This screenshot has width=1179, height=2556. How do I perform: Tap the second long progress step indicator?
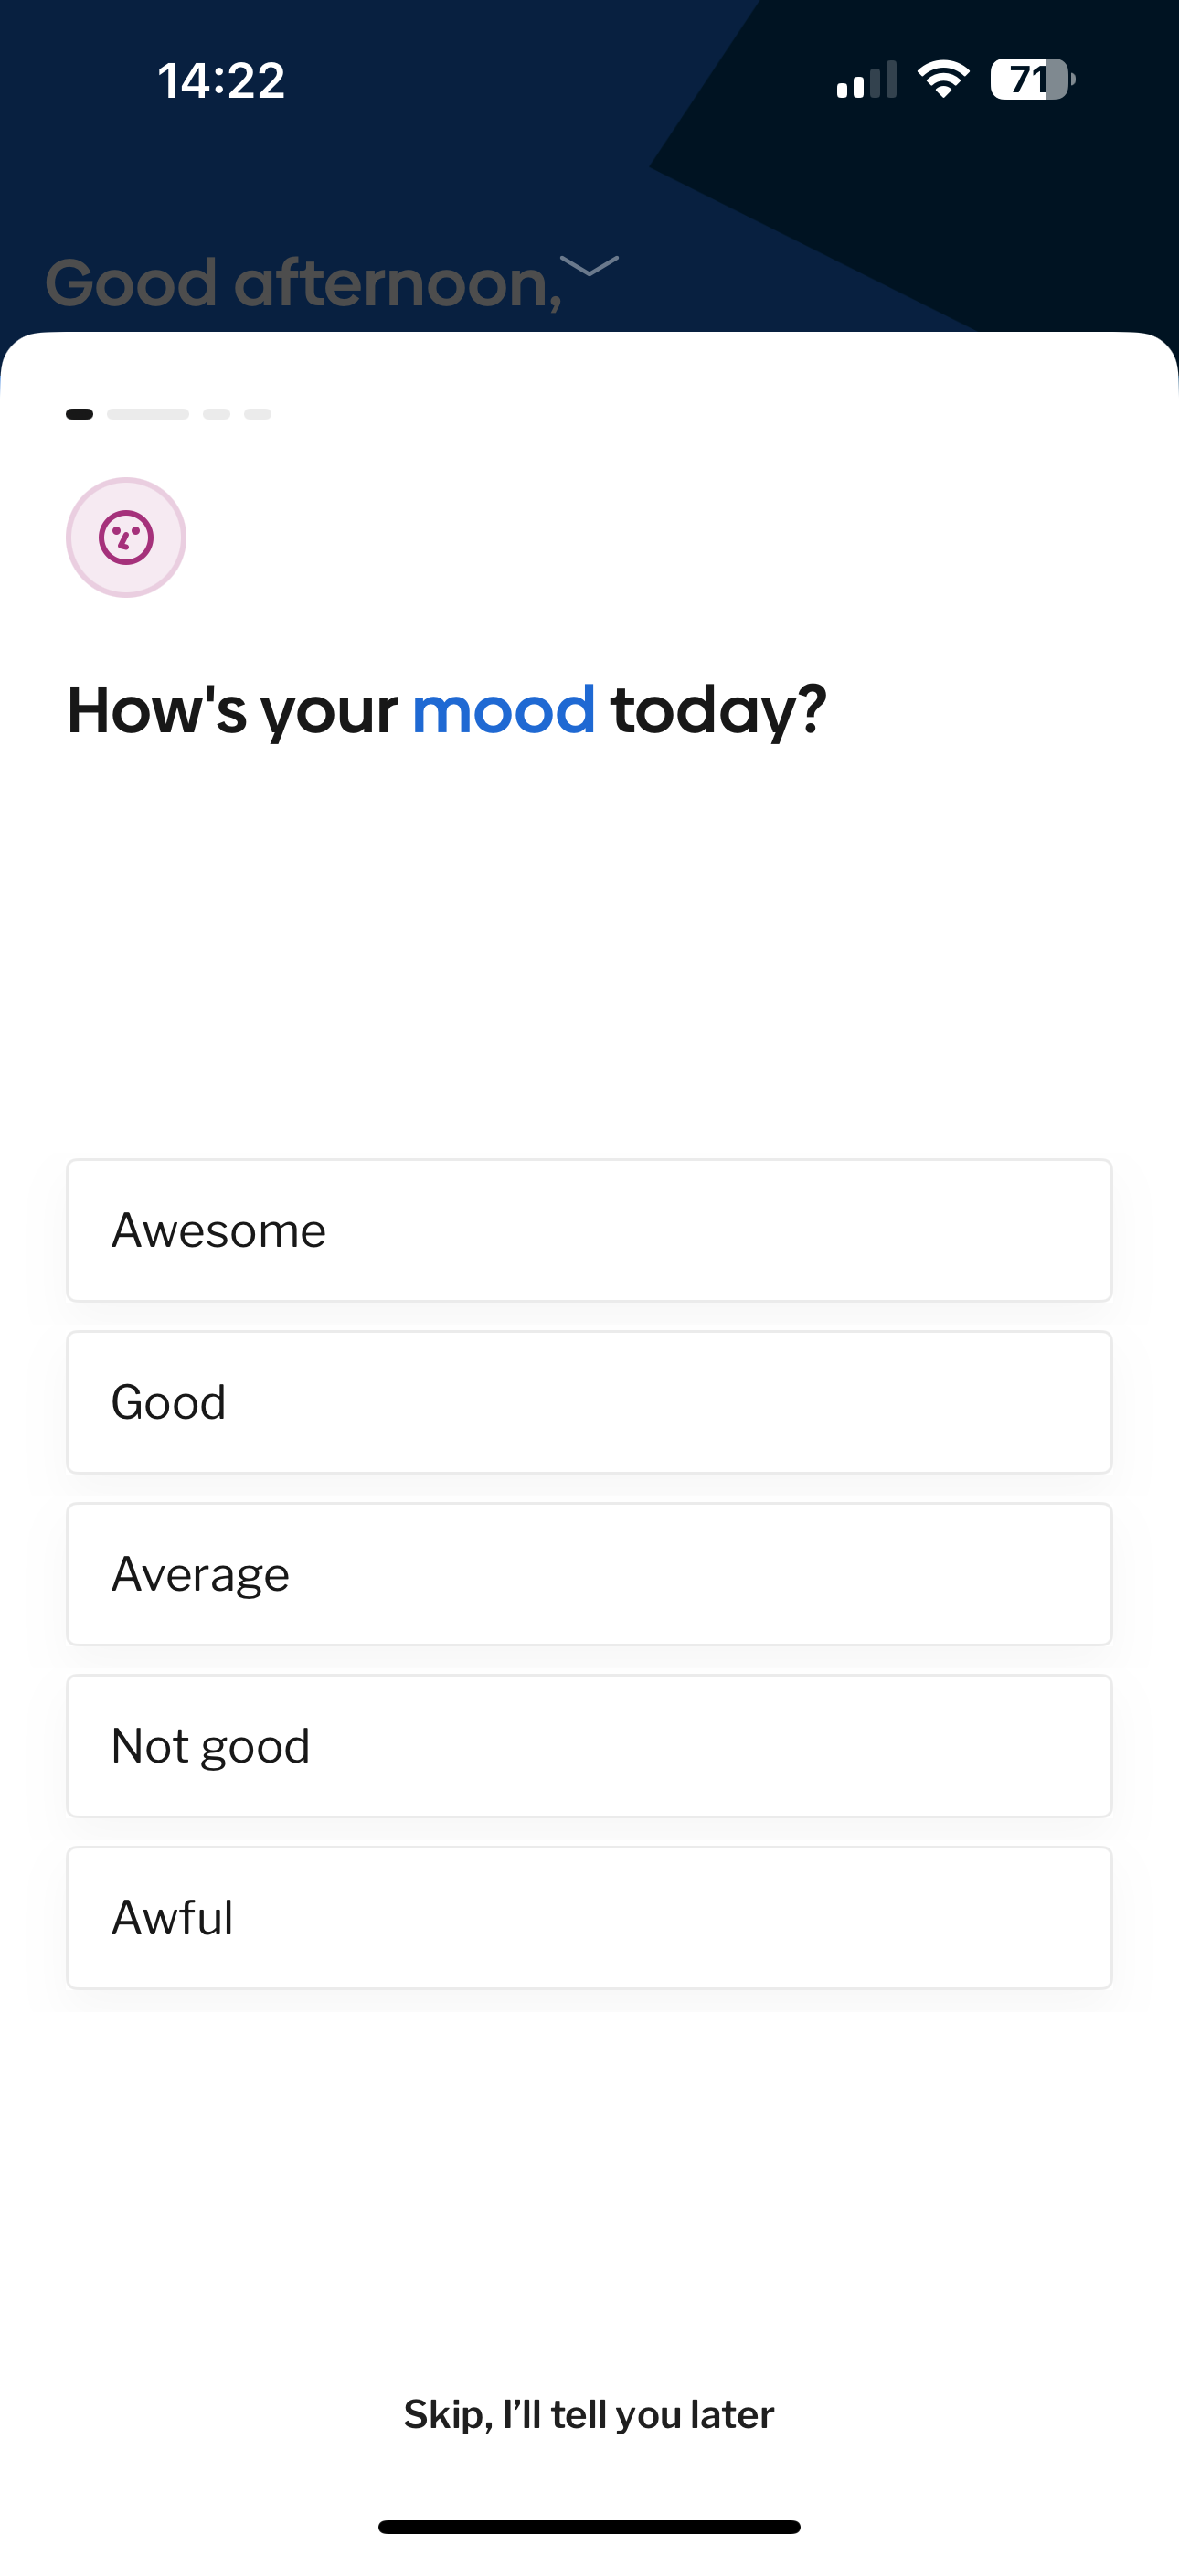coord(148,414)
